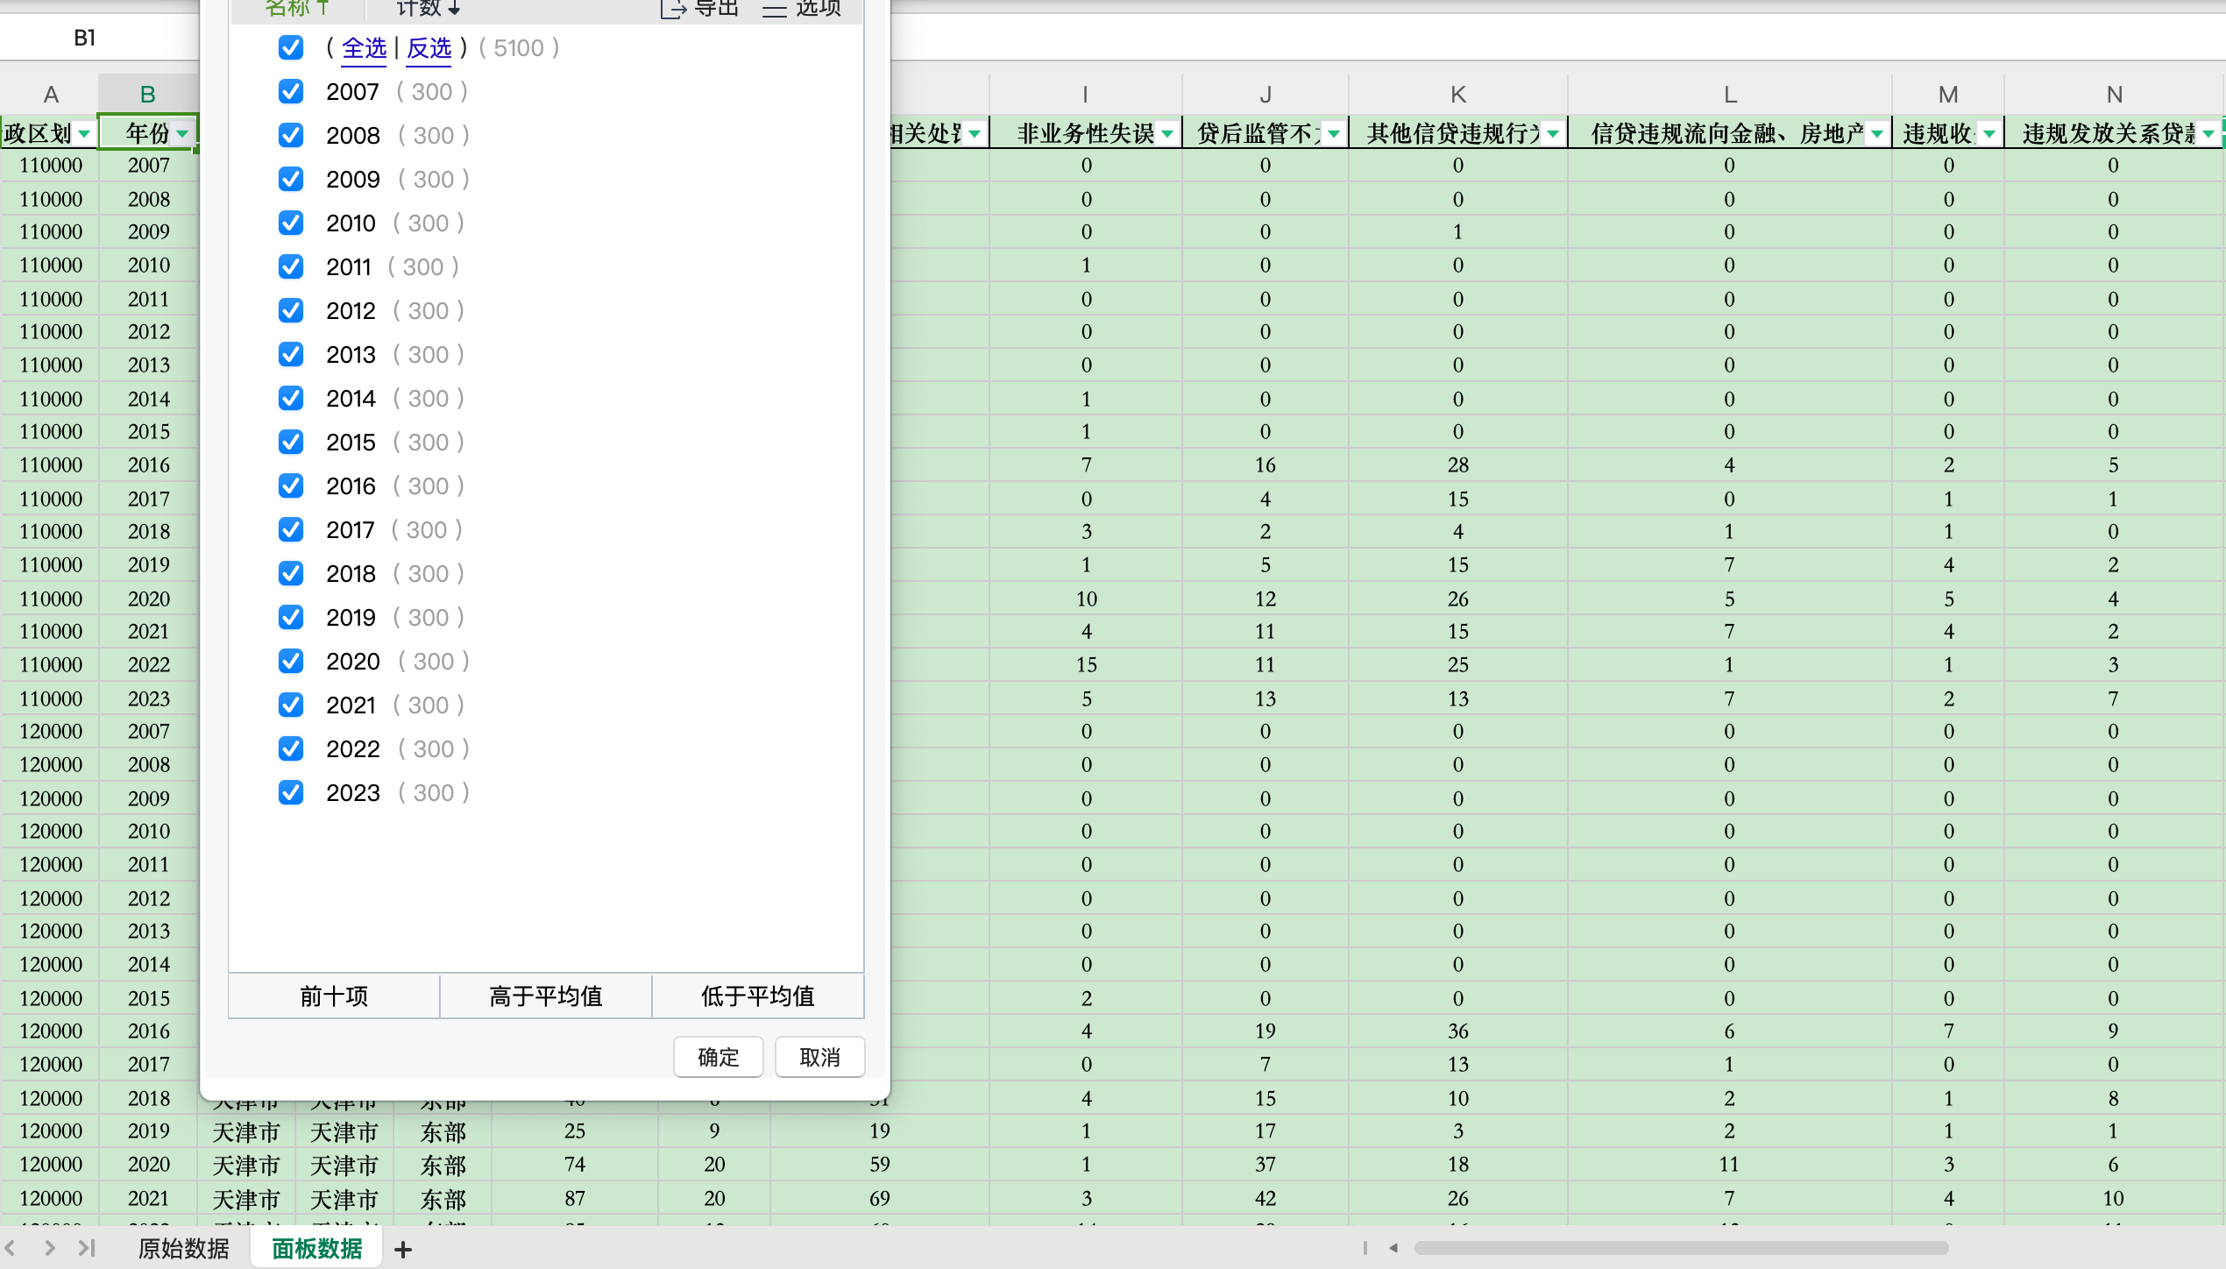Jump to last sheet arrow icon
Image resolution: width=2226 pixels, height=1269 pixels.
(86, 1248)
